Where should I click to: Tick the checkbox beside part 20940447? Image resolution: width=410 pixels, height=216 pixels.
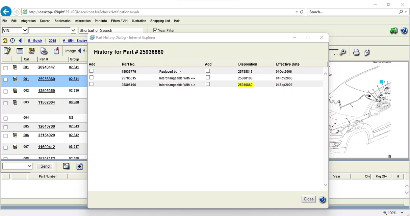coord(5,68)
